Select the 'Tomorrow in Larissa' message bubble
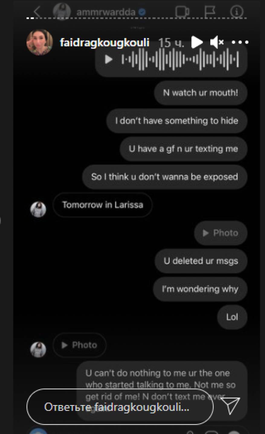The image size is (265, 434). [102, 205]
